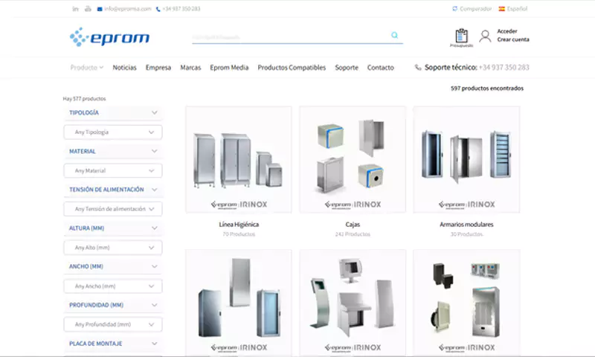Open the Producto dropdown menu
This screenshot has width=595, height=357.
pyautogui.click(x=86, y=68)
